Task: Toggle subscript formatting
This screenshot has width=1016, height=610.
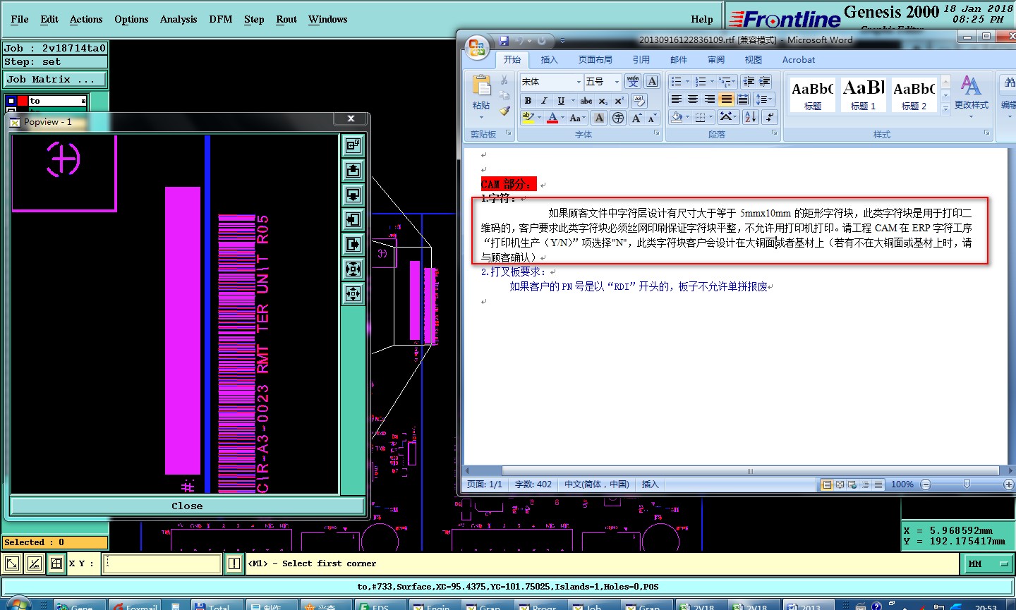Action: pos(603,101)
